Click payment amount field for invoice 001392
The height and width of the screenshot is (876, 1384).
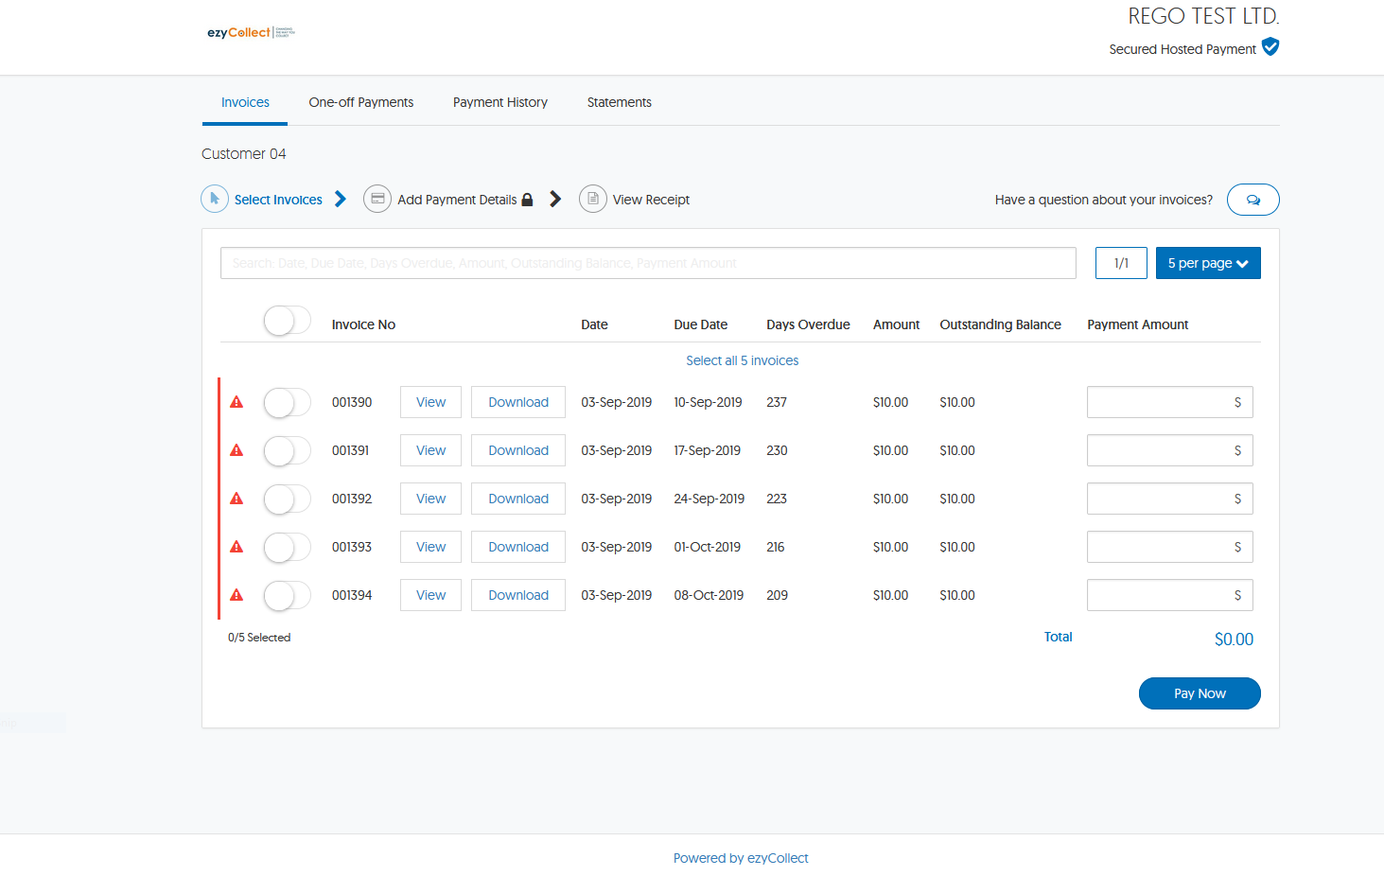(x=1170, y=499)
